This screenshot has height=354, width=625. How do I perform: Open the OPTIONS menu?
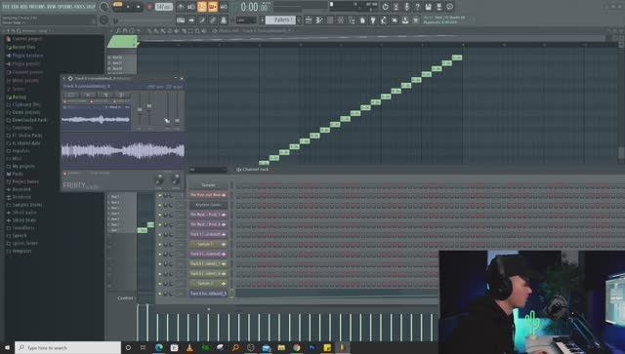click(x=65, y=7)
